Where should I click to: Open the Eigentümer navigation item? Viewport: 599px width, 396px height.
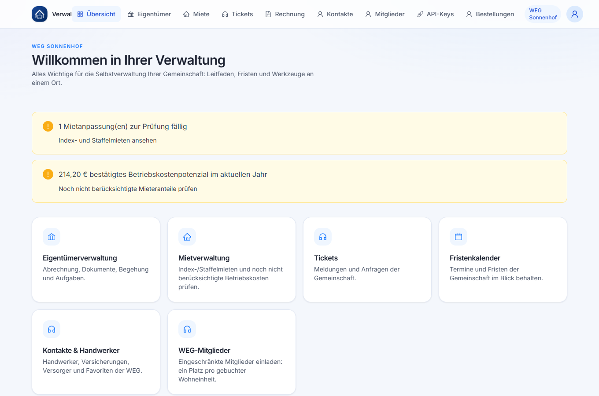tap(149, 14)
